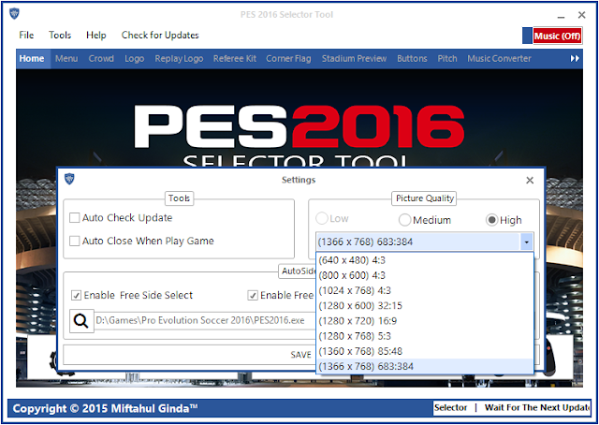Image resolution: width=599 pixels, height=425 pixels.
Task: Minimize the PES 2016 Selector Tool window
Action: point(561,15)
